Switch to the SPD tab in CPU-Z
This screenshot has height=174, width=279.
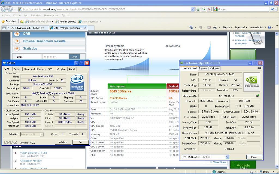pyautogui.click(x=50, y=69)
